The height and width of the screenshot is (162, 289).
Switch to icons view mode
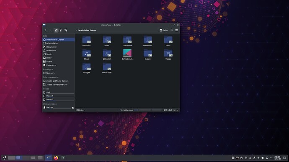click(56, 30)
